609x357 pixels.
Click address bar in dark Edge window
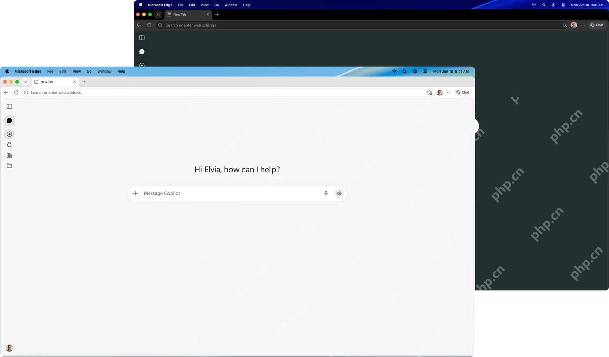[x=362, y=25]
